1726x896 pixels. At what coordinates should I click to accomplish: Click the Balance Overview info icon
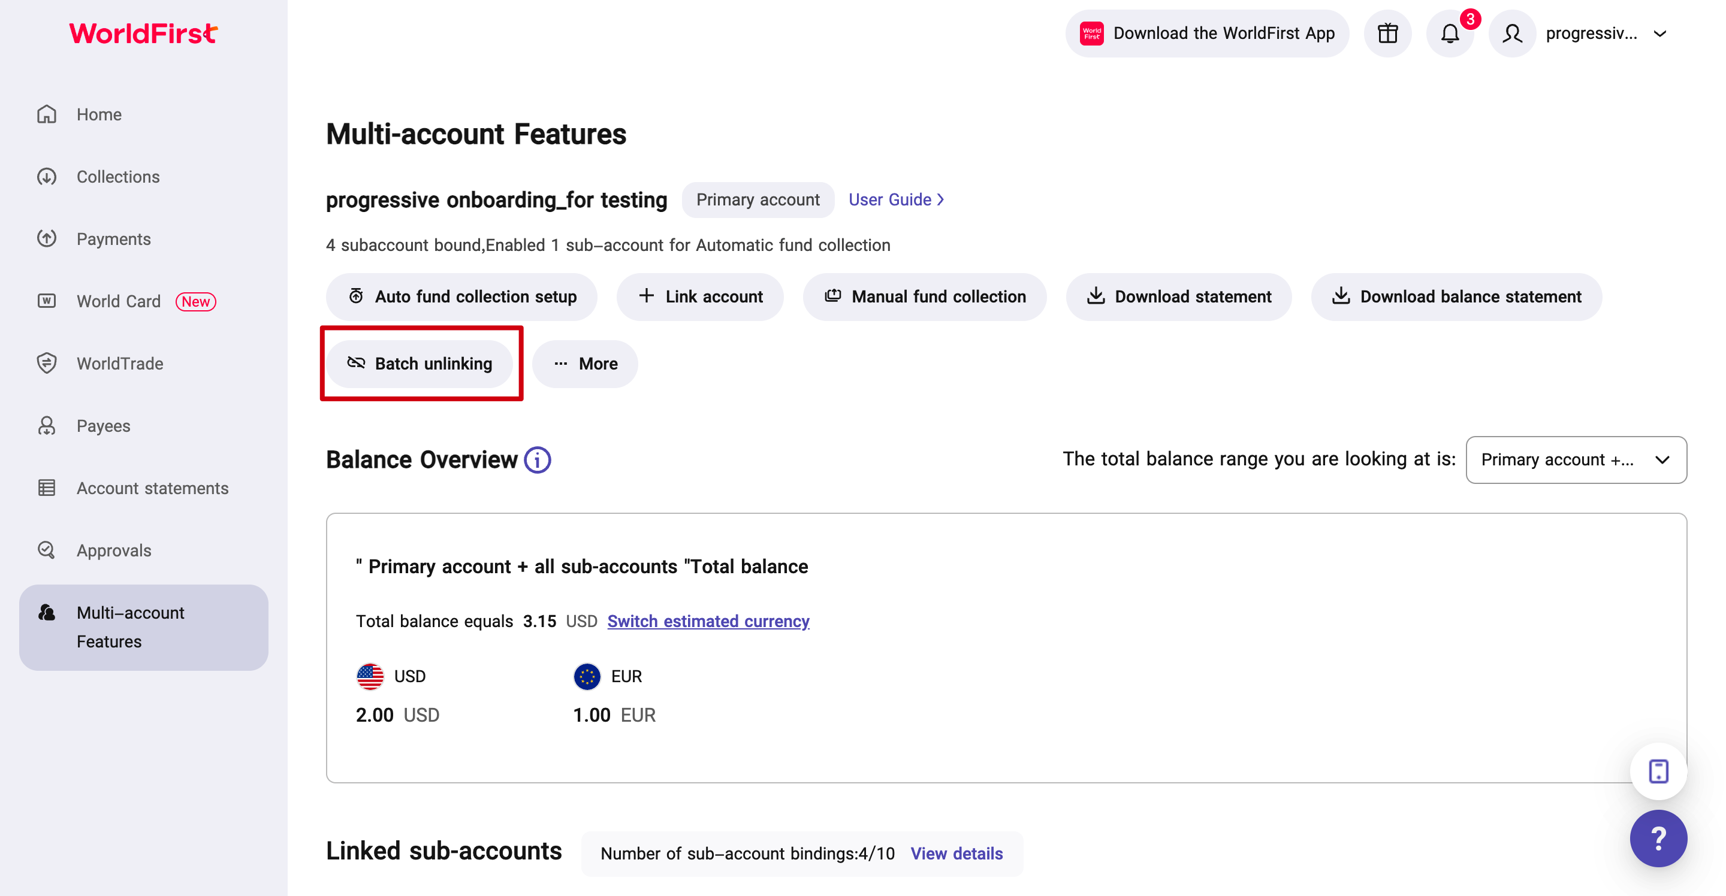point(538,460)
